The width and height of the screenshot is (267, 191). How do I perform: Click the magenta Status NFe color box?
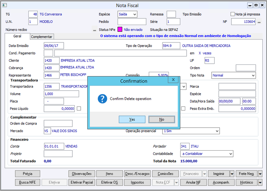(x=120, y=29)
